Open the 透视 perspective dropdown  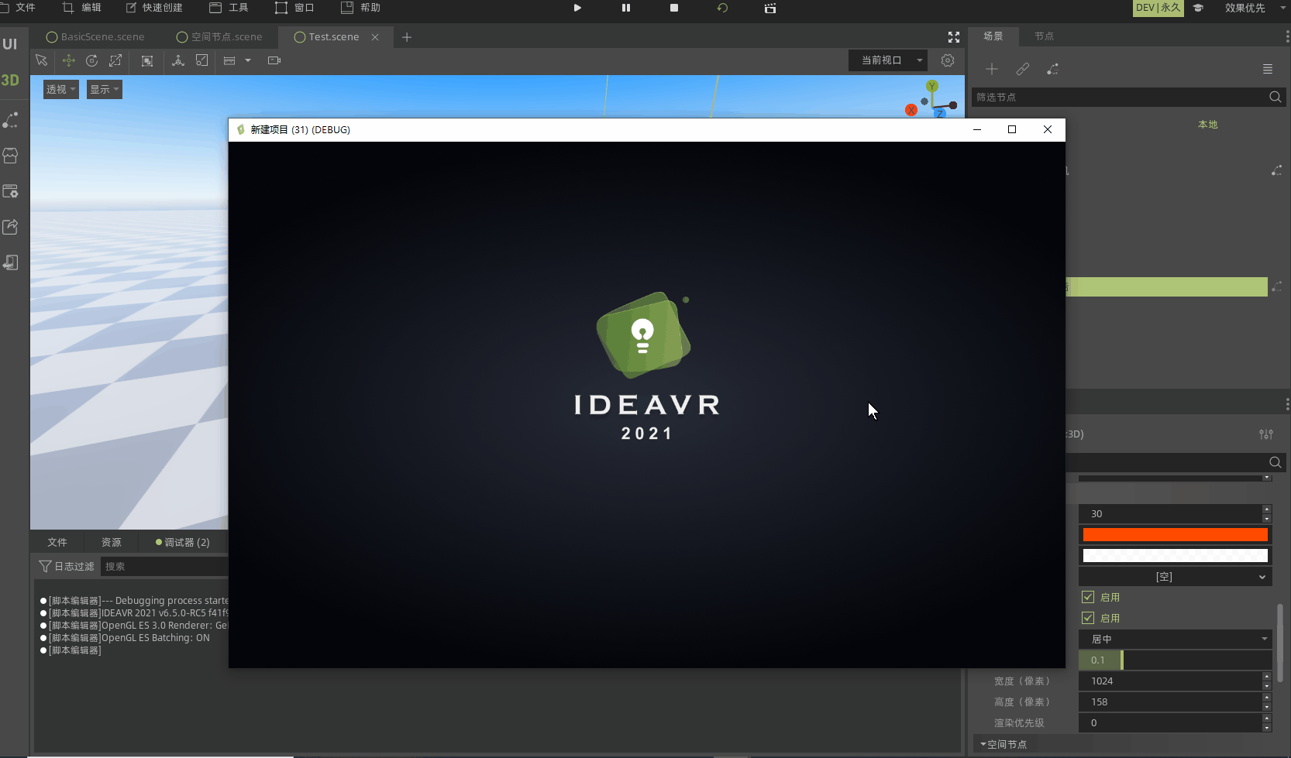click(61, 90)
